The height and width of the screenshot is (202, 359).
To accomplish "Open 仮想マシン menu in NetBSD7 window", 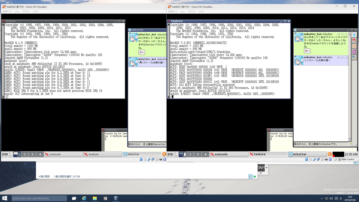I will click(x=173, y=11).
